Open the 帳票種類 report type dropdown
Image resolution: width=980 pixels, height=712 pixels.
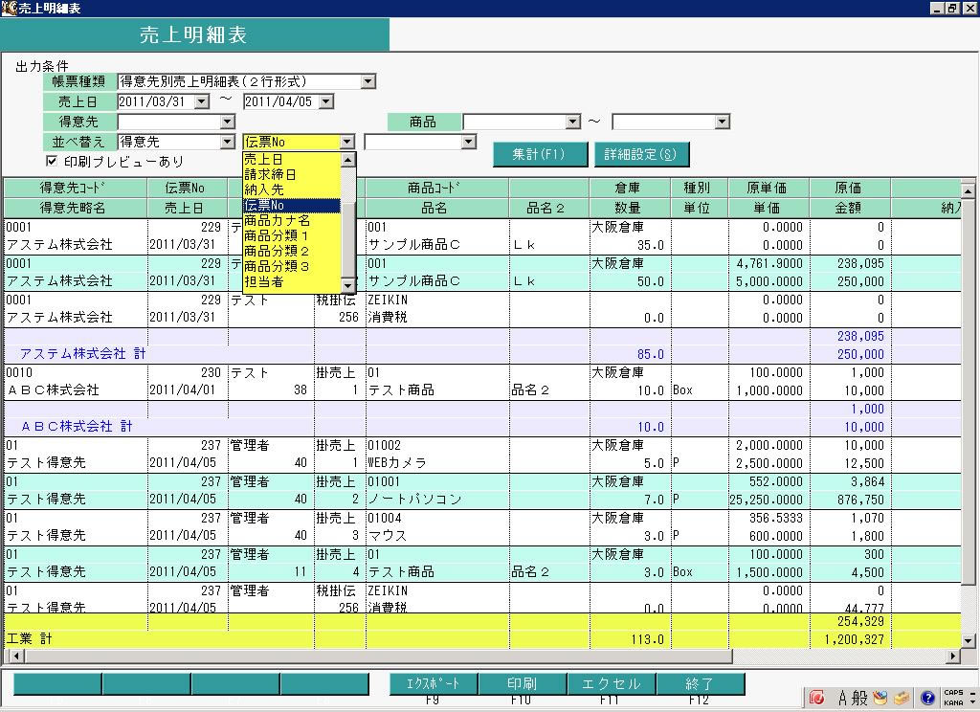tap(368, 81)
